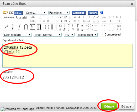Image resolution: width=137 pixels, height=112 pixels.
Task: Open the Forum link in footer
Action: 60,108
